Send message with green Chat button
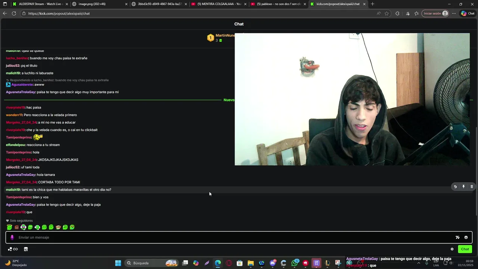478x269 pixels. coord(465,249)
